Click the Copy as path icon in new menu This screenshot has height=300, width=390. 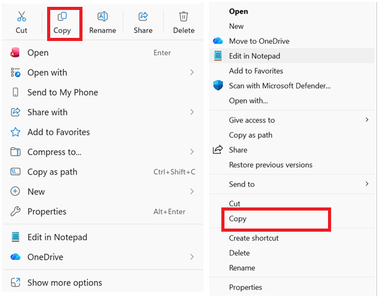tap(16, 171)
